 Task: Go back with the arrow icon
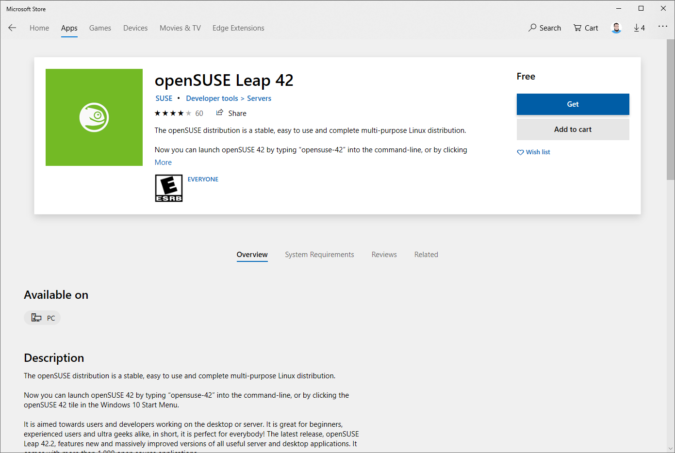pyautogui.click(x=12, y=28)
